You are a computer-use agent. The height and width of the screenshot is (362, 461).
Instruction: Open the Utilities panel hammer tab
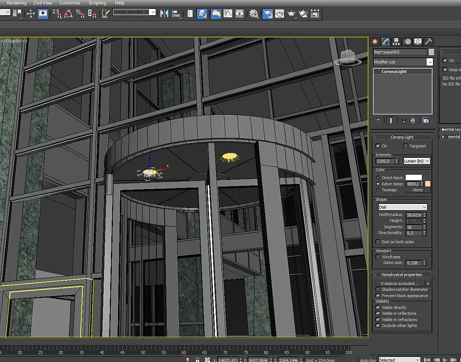(428, 42)
